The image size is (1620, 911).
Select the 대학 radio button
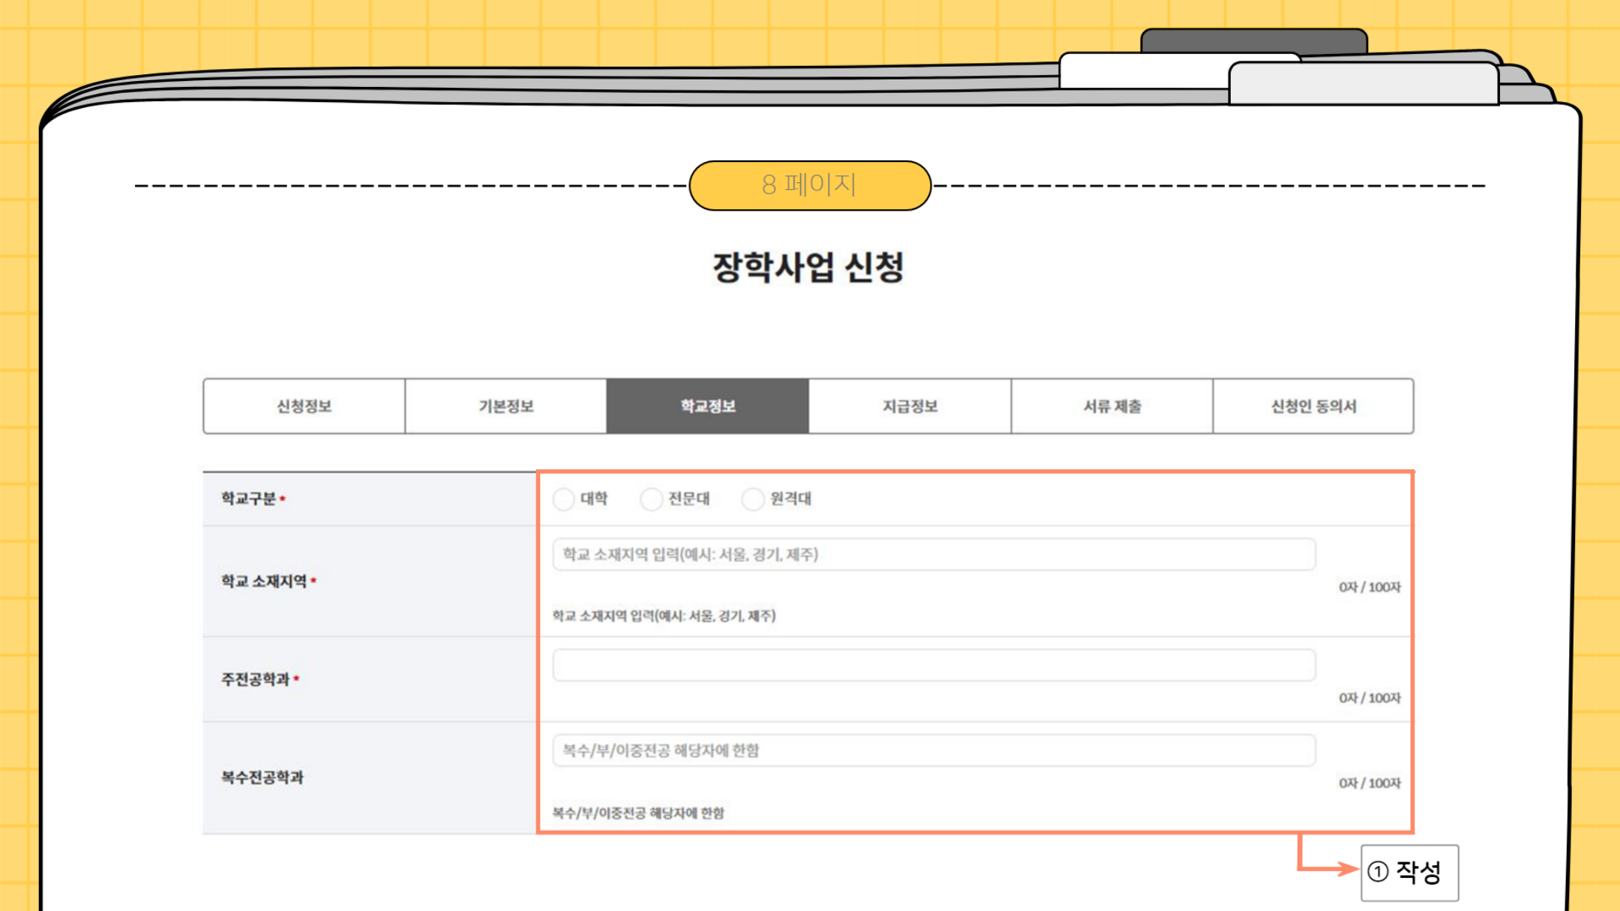[x=563, y=499]
